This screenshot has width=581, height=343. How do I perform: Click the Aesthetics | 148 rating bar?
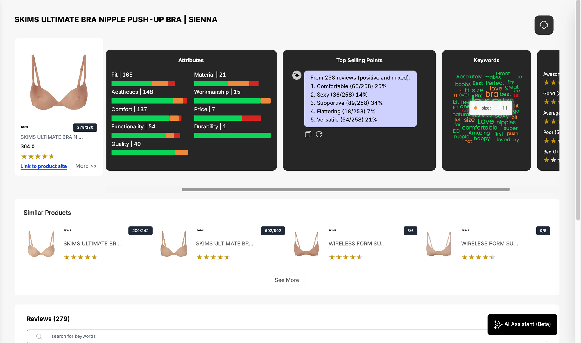tap(149, 101)
